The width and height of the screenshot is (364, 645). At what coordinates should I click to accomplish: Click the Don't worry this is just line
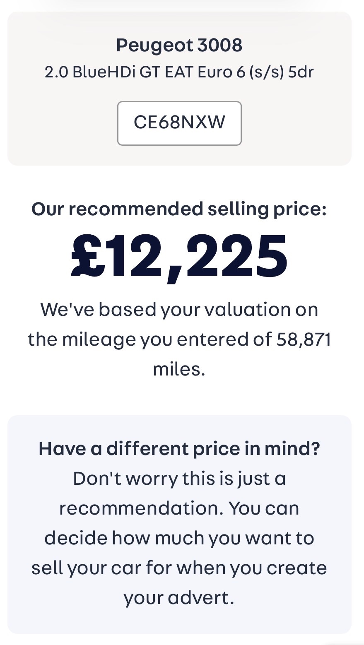click(x=179, y=479)
